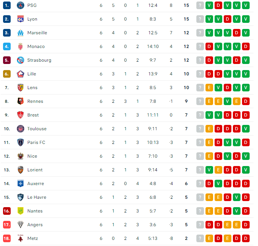Image resolution: width=258 pixels, height=246 pixels.
Task: Select the Lille team crest icon
Action: coord(21,74)
